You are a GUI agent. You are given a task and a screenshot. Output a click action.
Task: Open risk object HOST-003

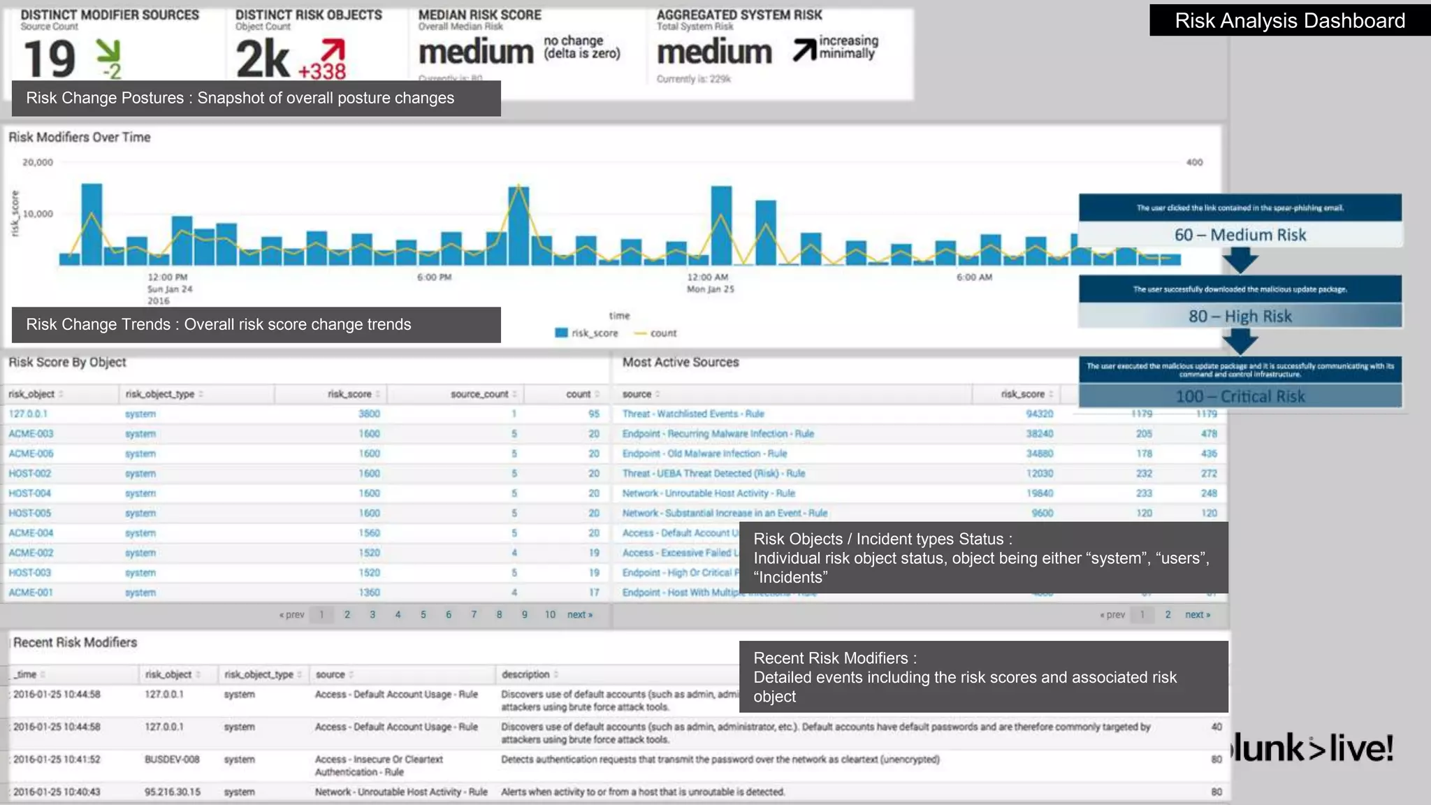[x=30, y=572]
